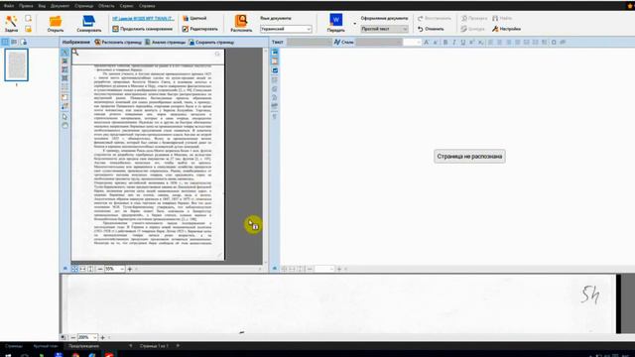635x357 pixels.
Task: Select the pointer selection tool in image panel
Action: 64,117
